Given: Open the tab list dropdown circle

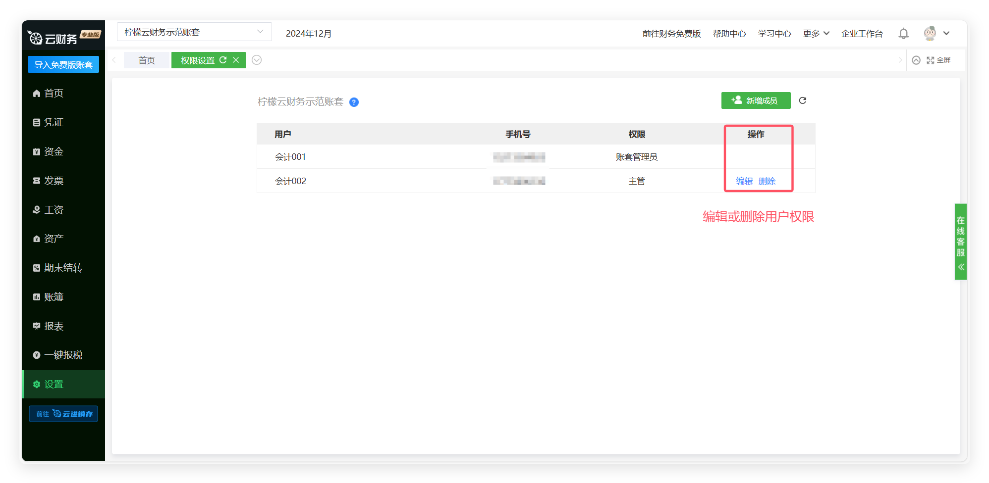Looking at the screenshot, I should point(257,60).
